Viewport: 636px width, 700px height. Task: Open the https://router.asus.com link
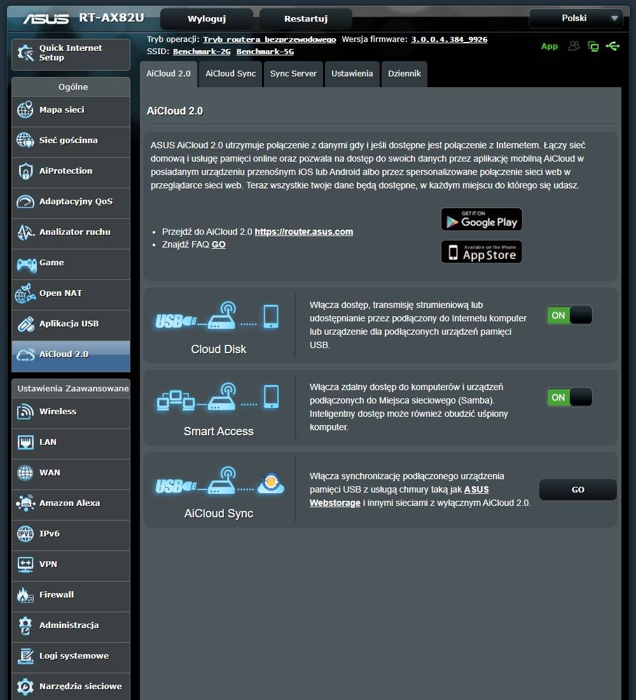pyautogui.click(x=304, y=232)
